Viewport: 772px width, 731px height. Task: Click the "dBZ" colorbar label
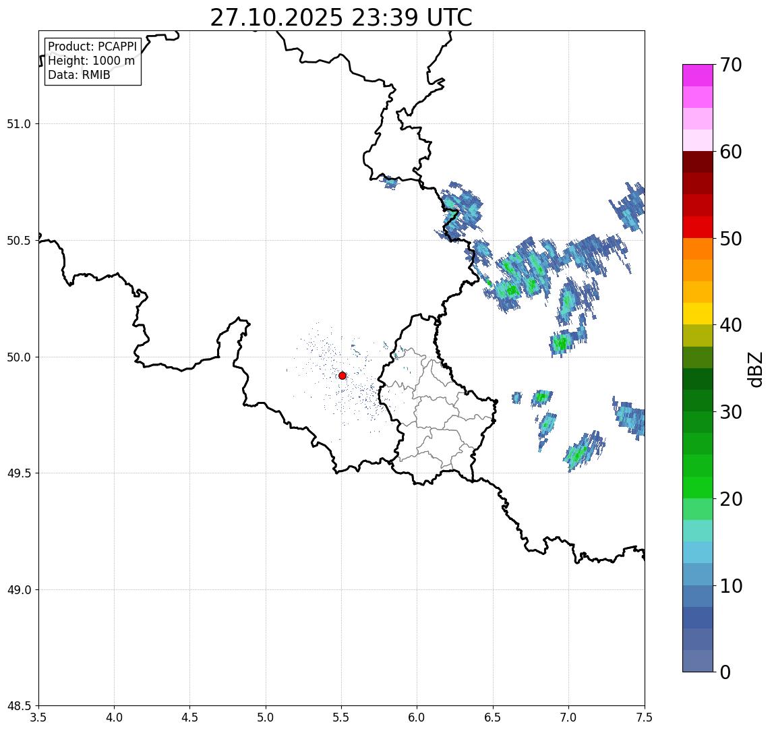755,369
